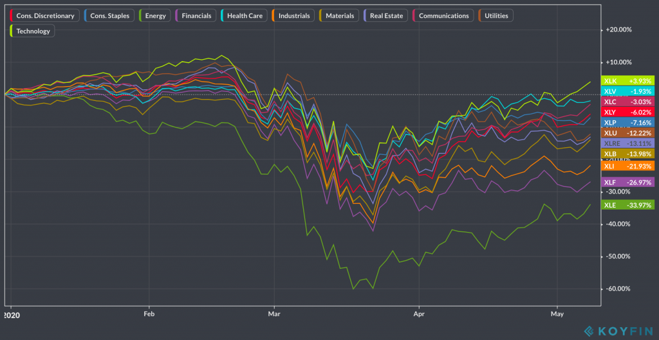Click the Financials legend button

pos(196,15)
